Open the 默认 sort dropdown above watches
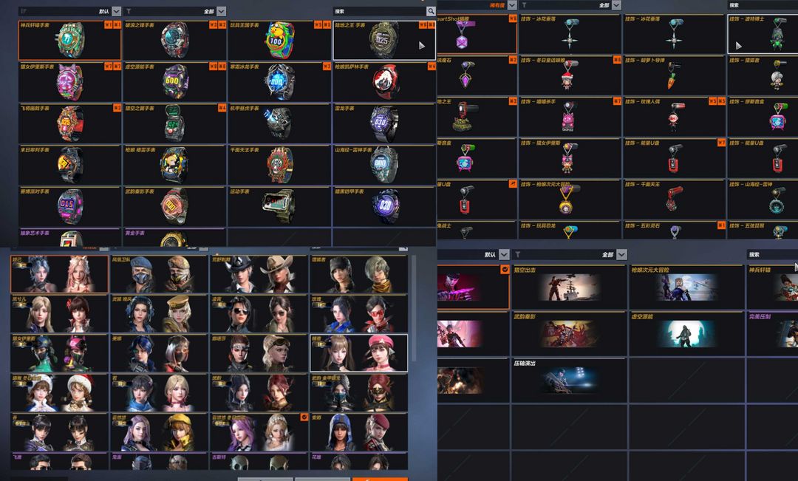 pos(116,11)
